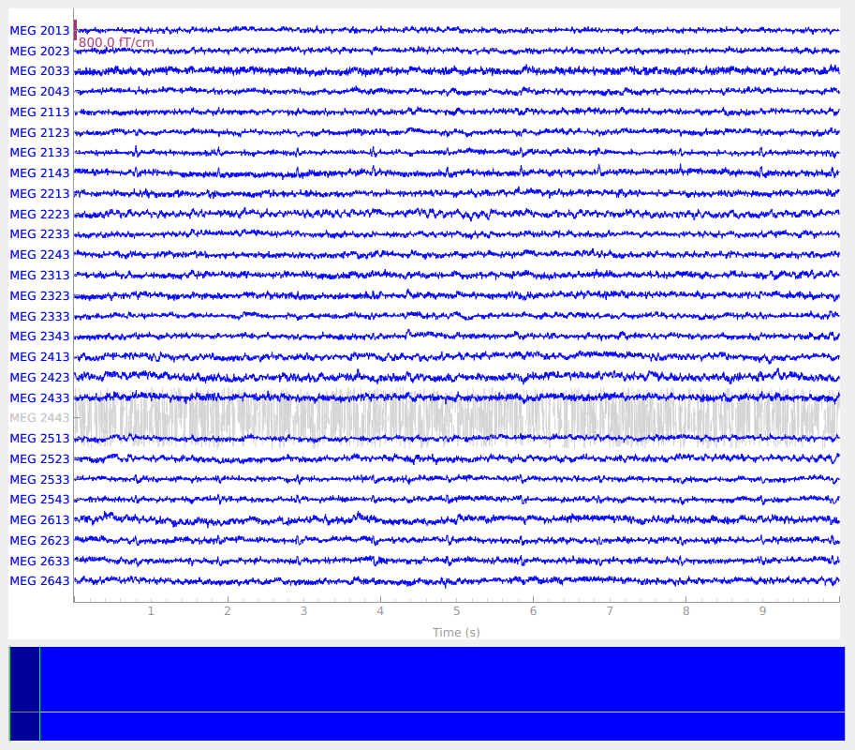Toggle the MEG 2223 channel label
This screenshot has width=855, height=750.
pyautogui.click(x=39, y=214)
